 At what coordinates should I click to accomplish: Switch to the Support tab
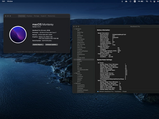tap(43, 16)
